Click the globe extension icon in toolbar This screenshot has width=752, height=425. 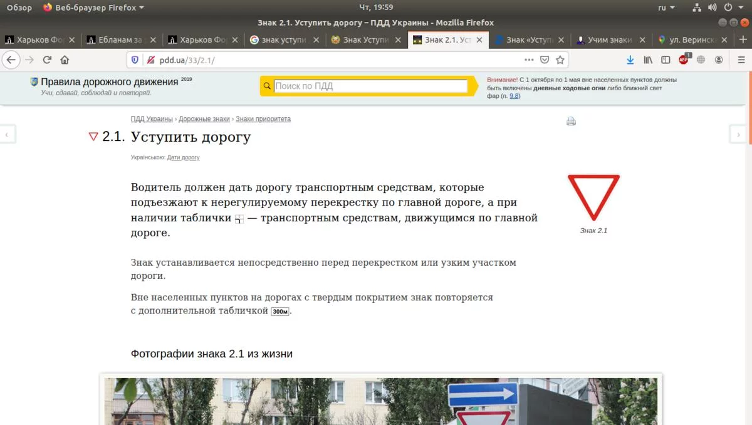(701, 60)
